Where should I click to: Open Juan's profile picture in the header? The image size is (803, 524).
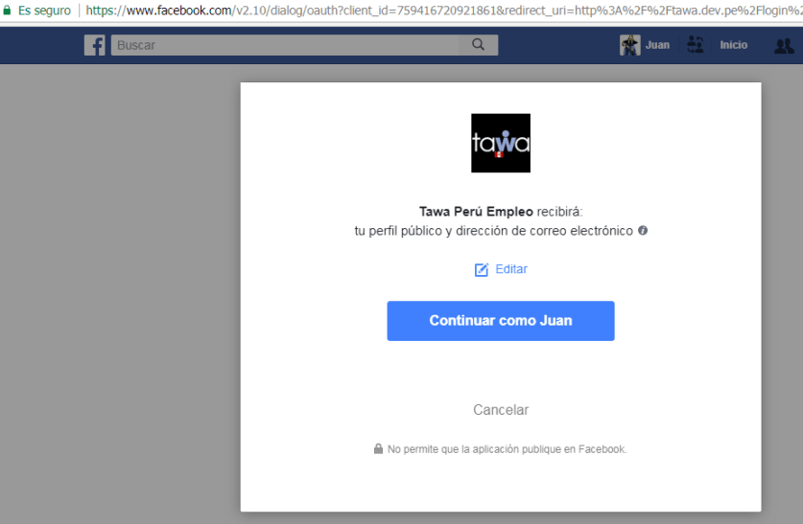[630, 45]
